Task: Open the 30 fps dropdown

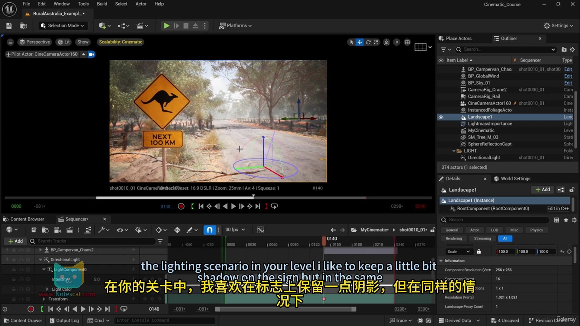Action: pyautogui.click(x=235, y=230)
